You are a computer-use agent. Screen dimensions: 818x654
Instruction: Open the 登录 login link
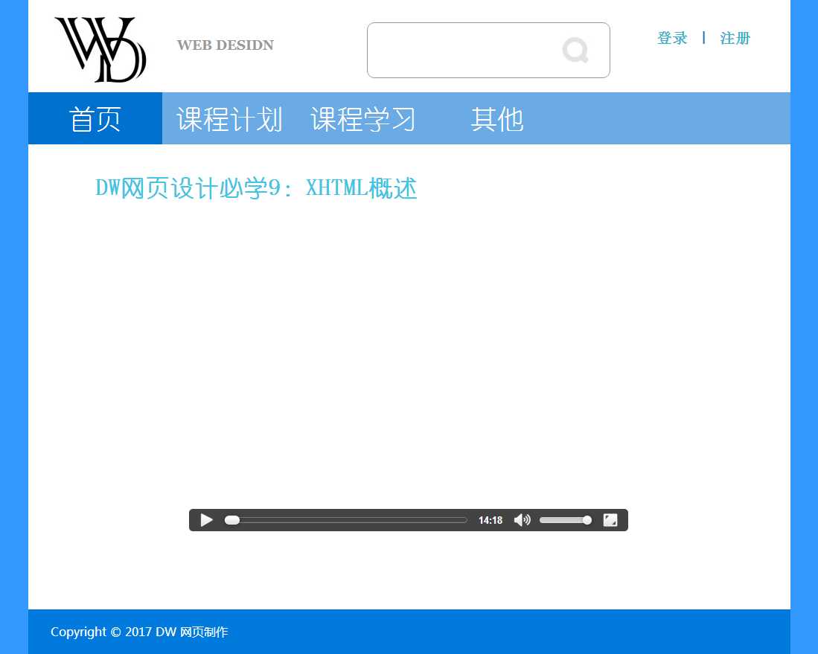672,38
